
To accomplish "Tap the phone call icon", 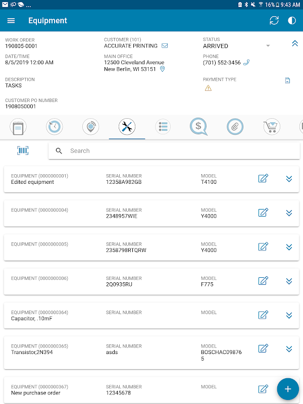I will click(x=246, y=63).
